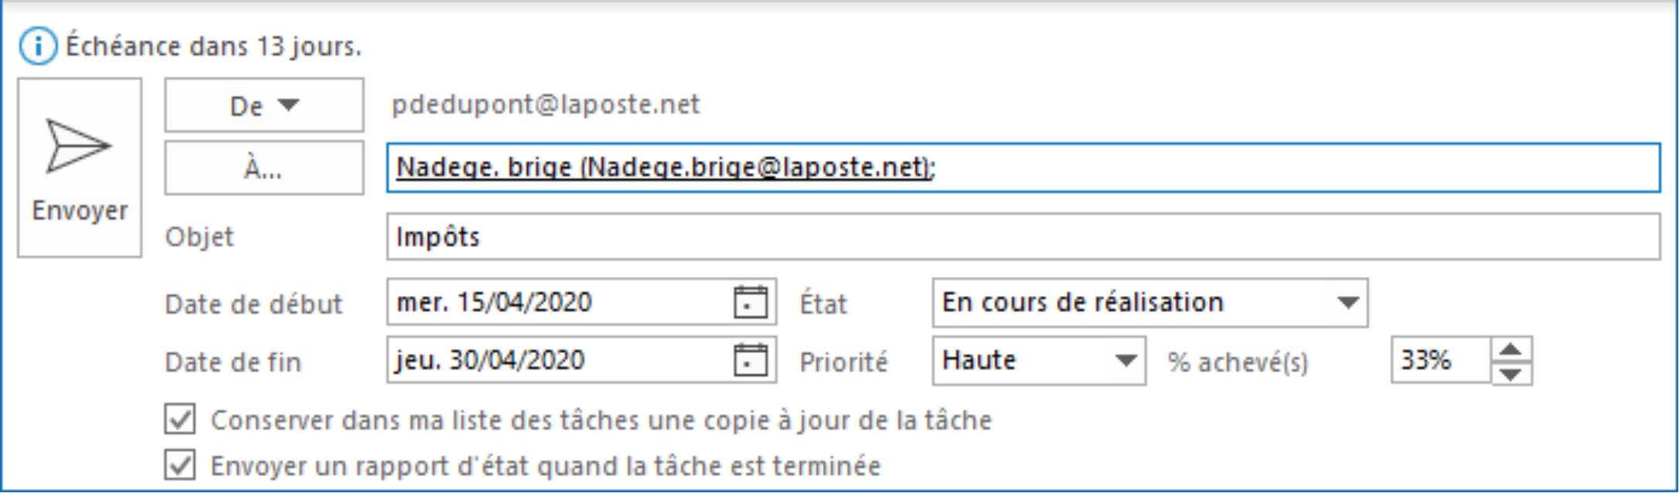The width and height of the screenshot is (1679, 493).
Task: Select the En cours de réalisation text
Action: pyautogui.click(x=1082, y=302)
